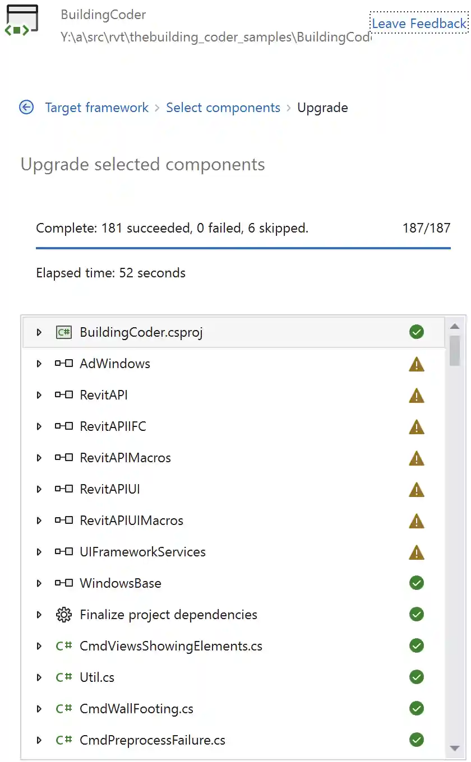Click the warning icon next to UIFrameworkServices
The height and width of the screenshot is (762, 471).
[x=417, y=552]
